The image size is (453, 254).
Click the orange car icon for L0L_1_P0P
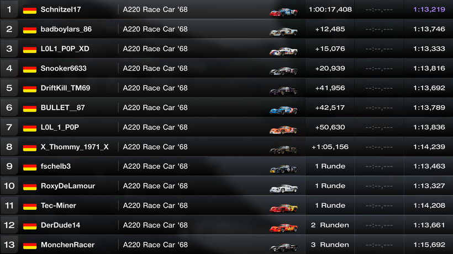pos(283,129)
